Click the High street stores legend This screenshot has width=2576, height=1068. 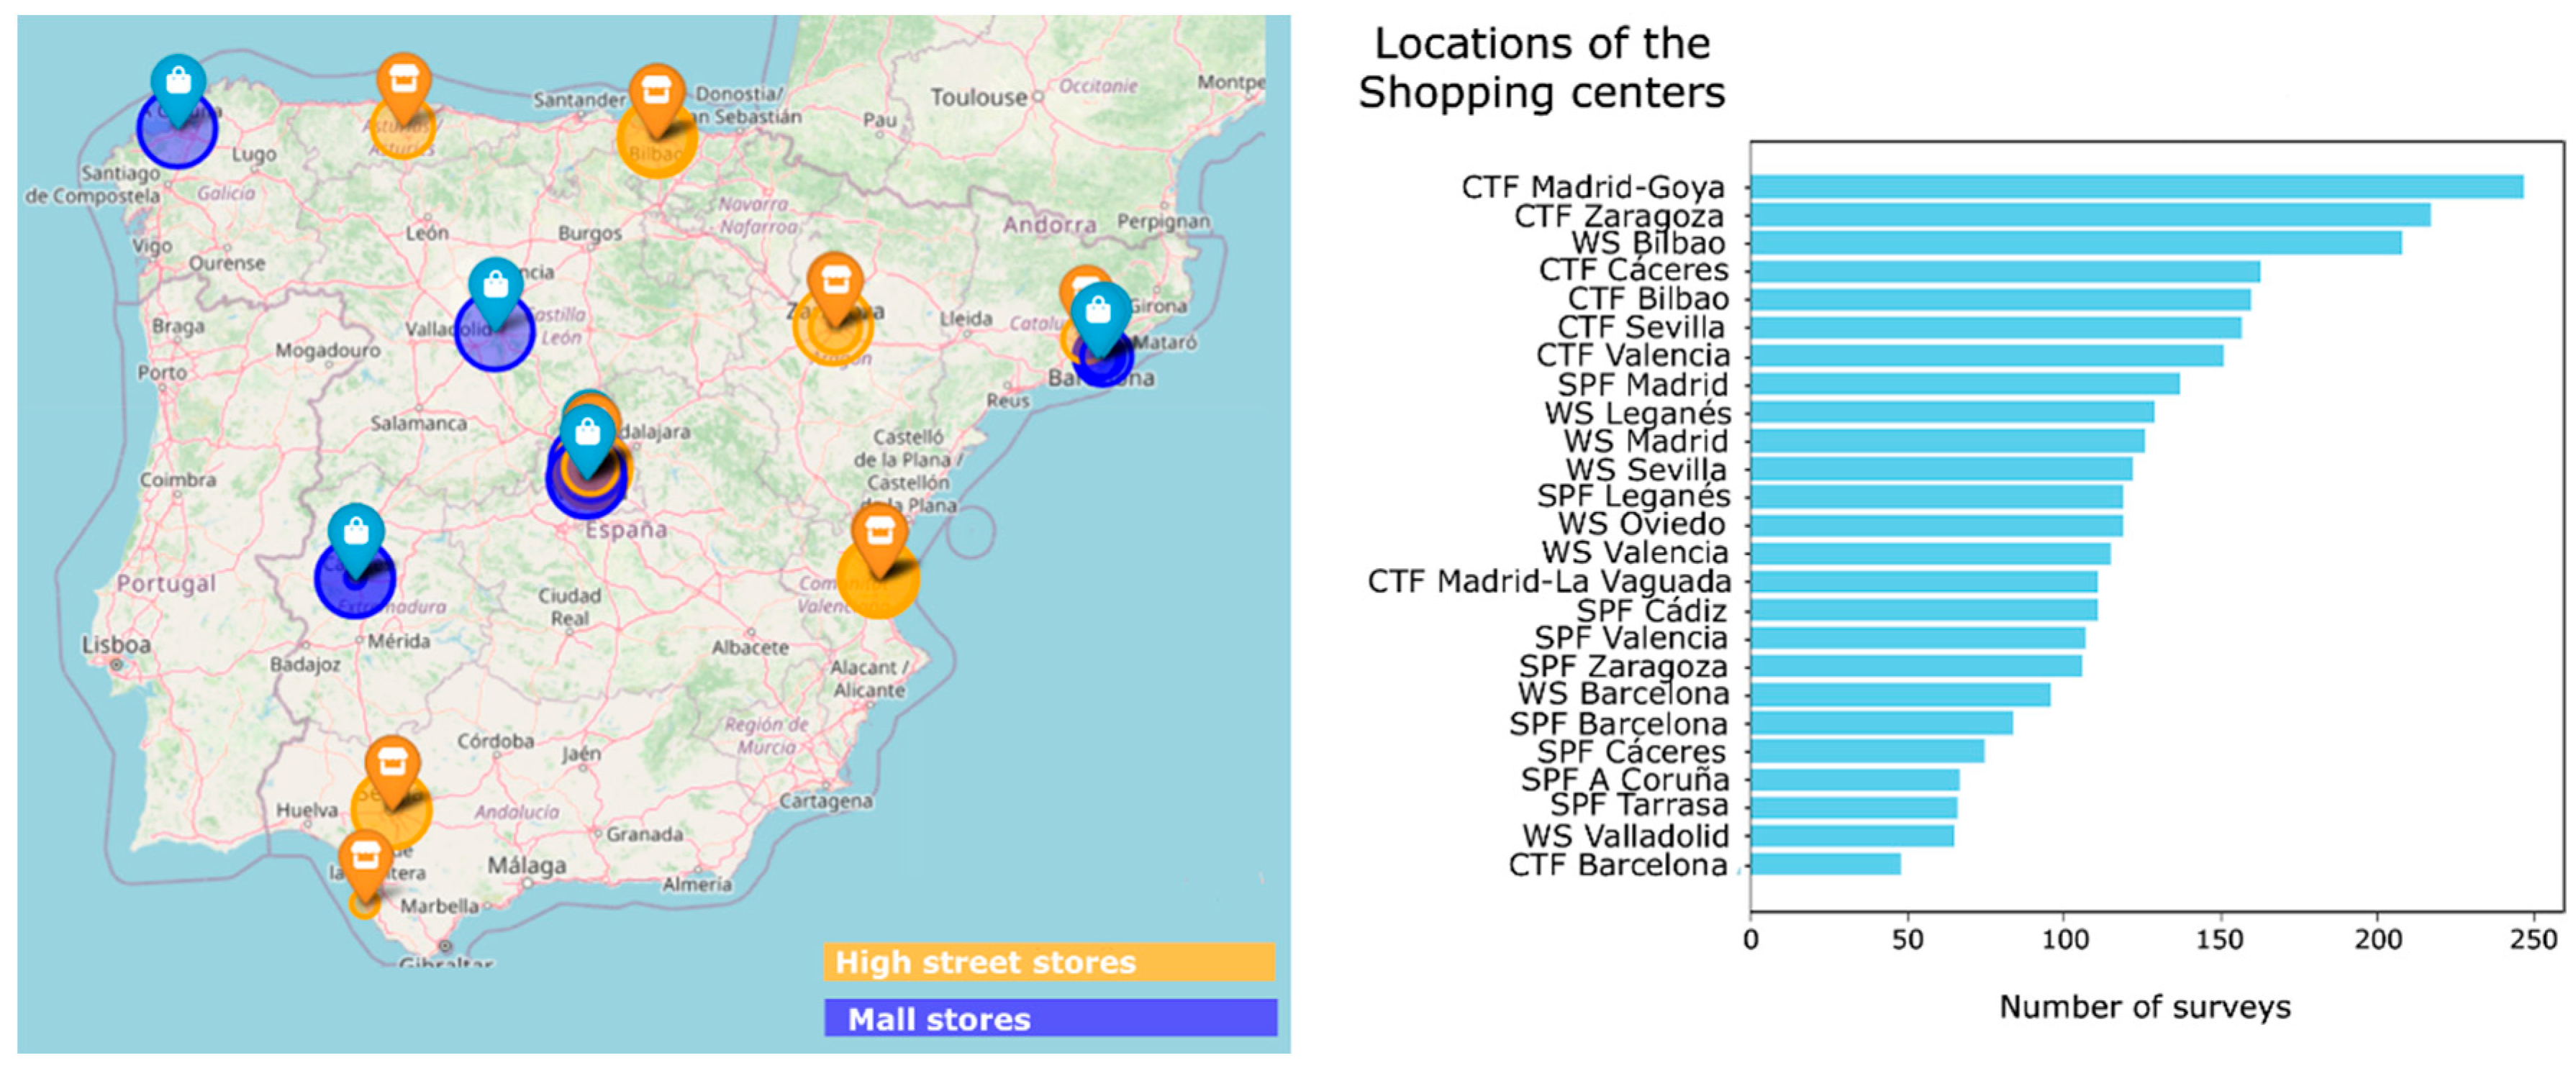coord(1049,961)
